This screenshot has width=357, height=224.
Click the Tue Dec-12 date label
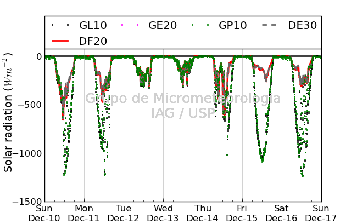(x=124, y=214)
